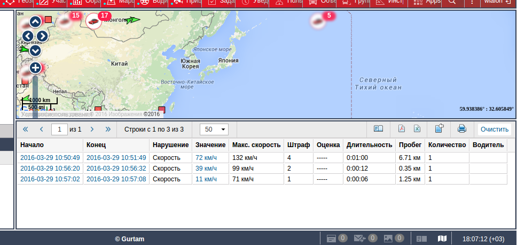Open the rows-per-page dropdown showing 50
The width and height of the screenshot is (517, 245).
(214, 129)
